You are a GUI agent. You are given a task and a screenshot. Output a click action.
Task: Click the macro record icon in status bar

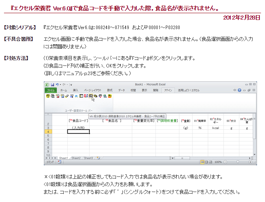(x=59, y=162)
